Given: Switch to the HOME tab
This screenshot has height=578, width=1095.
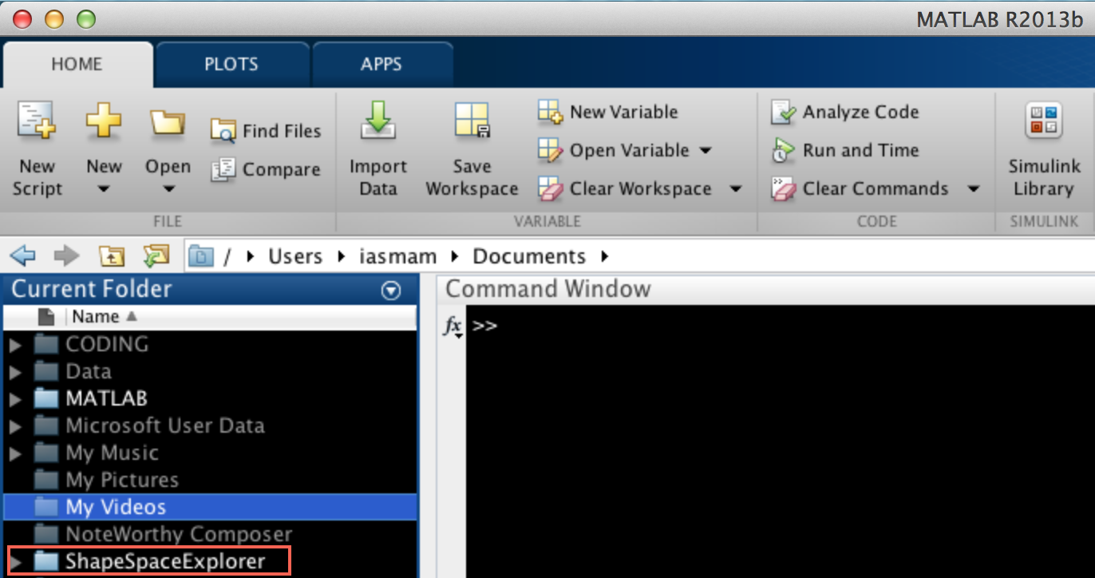Looking at the screenshot, I should (77, 65).
